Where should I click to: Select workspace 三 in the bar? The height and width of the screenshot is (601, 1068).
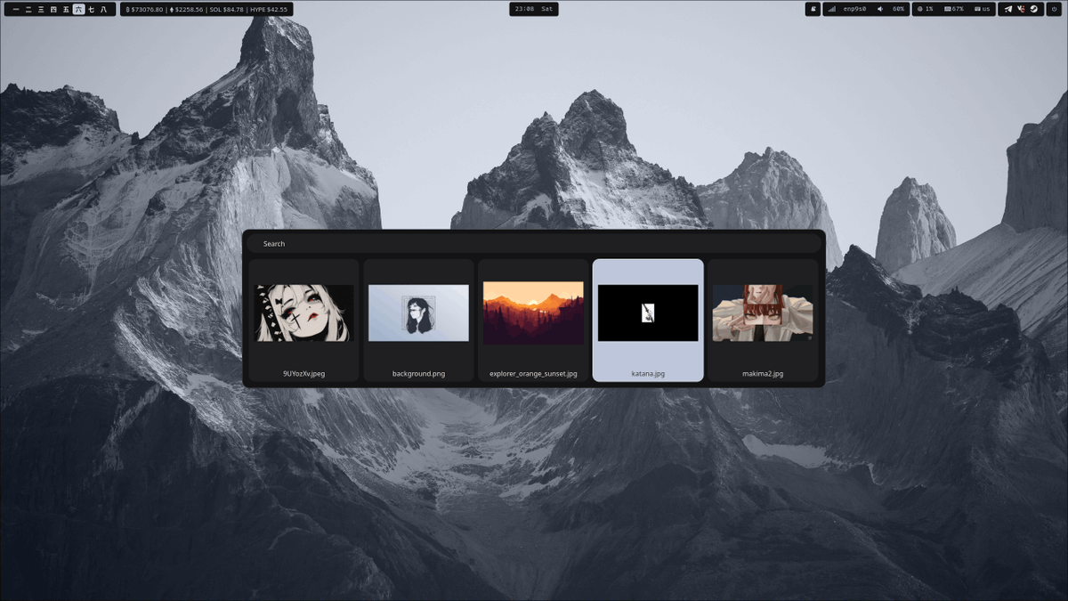tap(41, 9)
